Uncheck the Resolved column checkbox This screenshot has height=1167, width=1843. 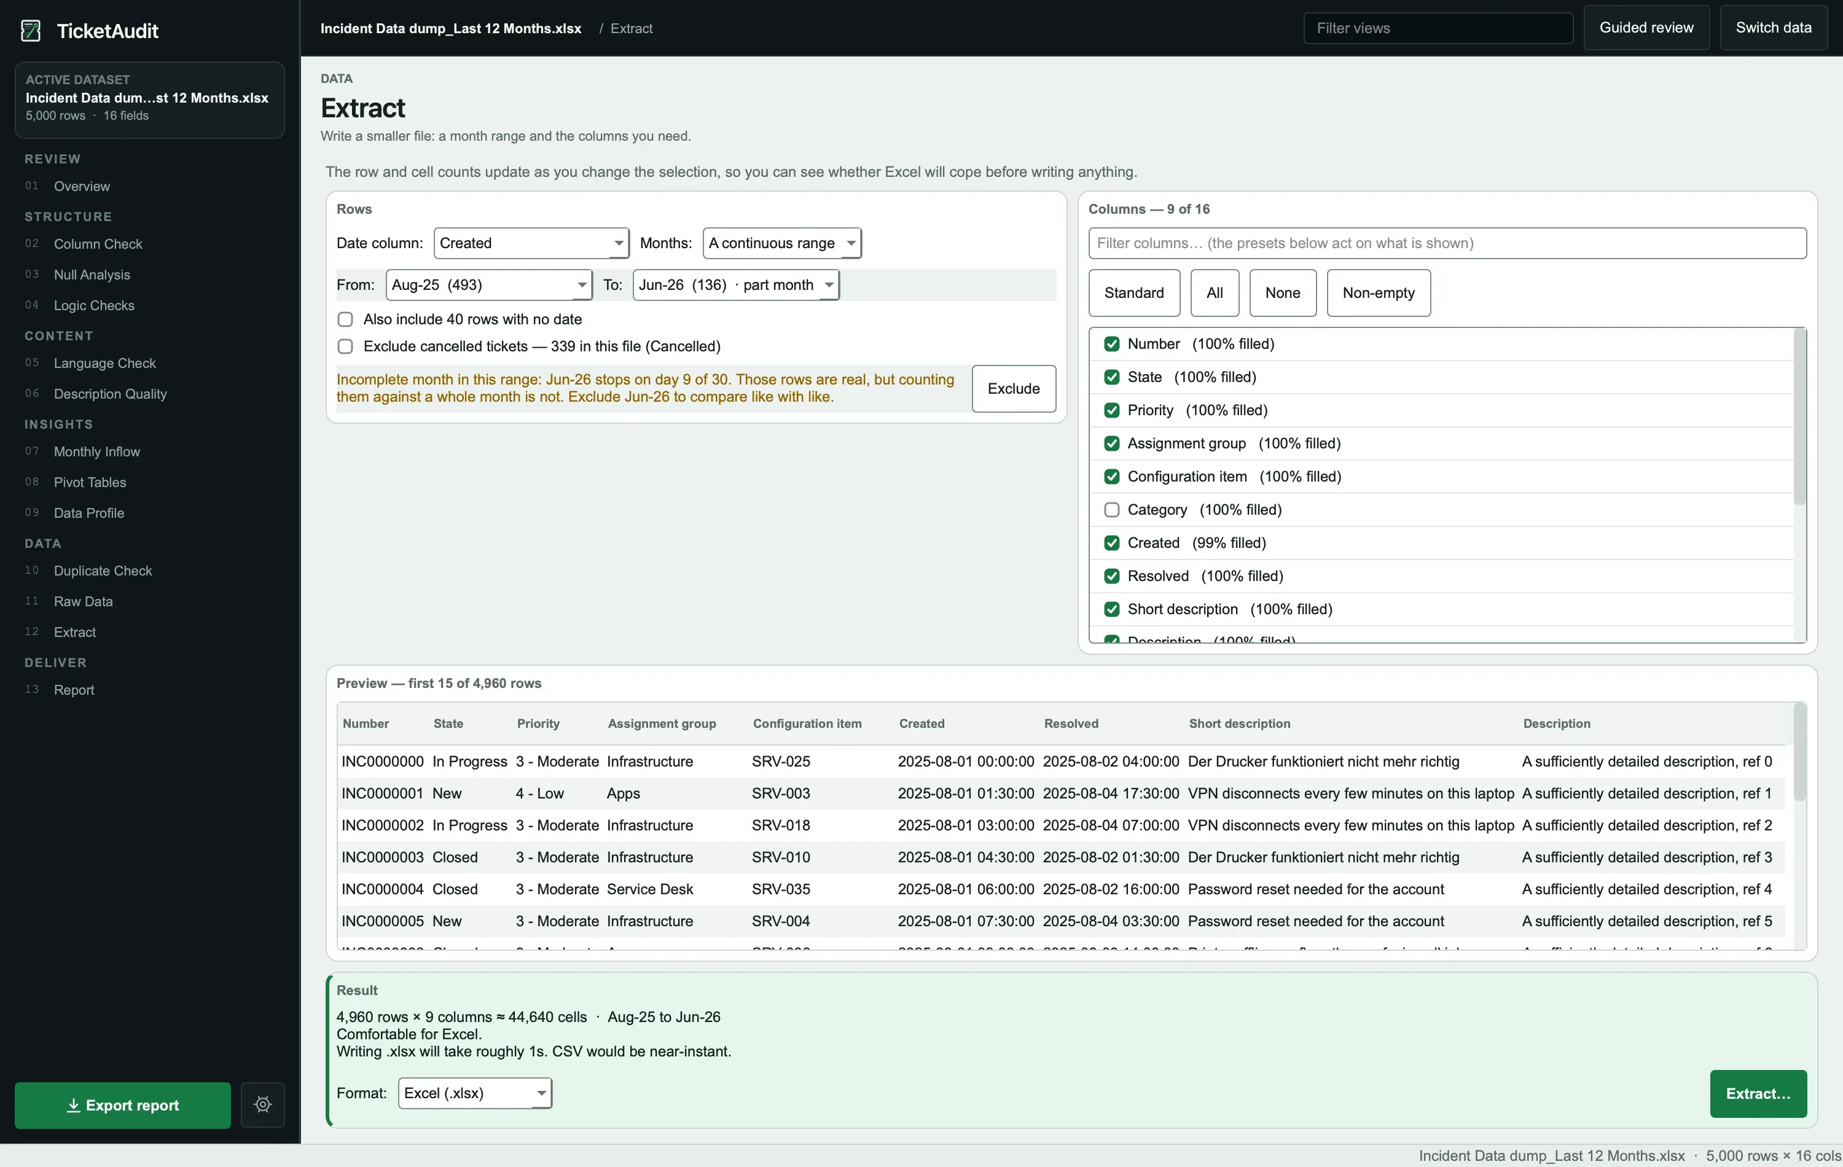1112,576
